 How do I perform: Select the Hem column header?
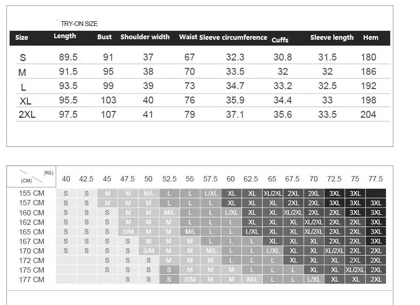(x=371, y=38)
